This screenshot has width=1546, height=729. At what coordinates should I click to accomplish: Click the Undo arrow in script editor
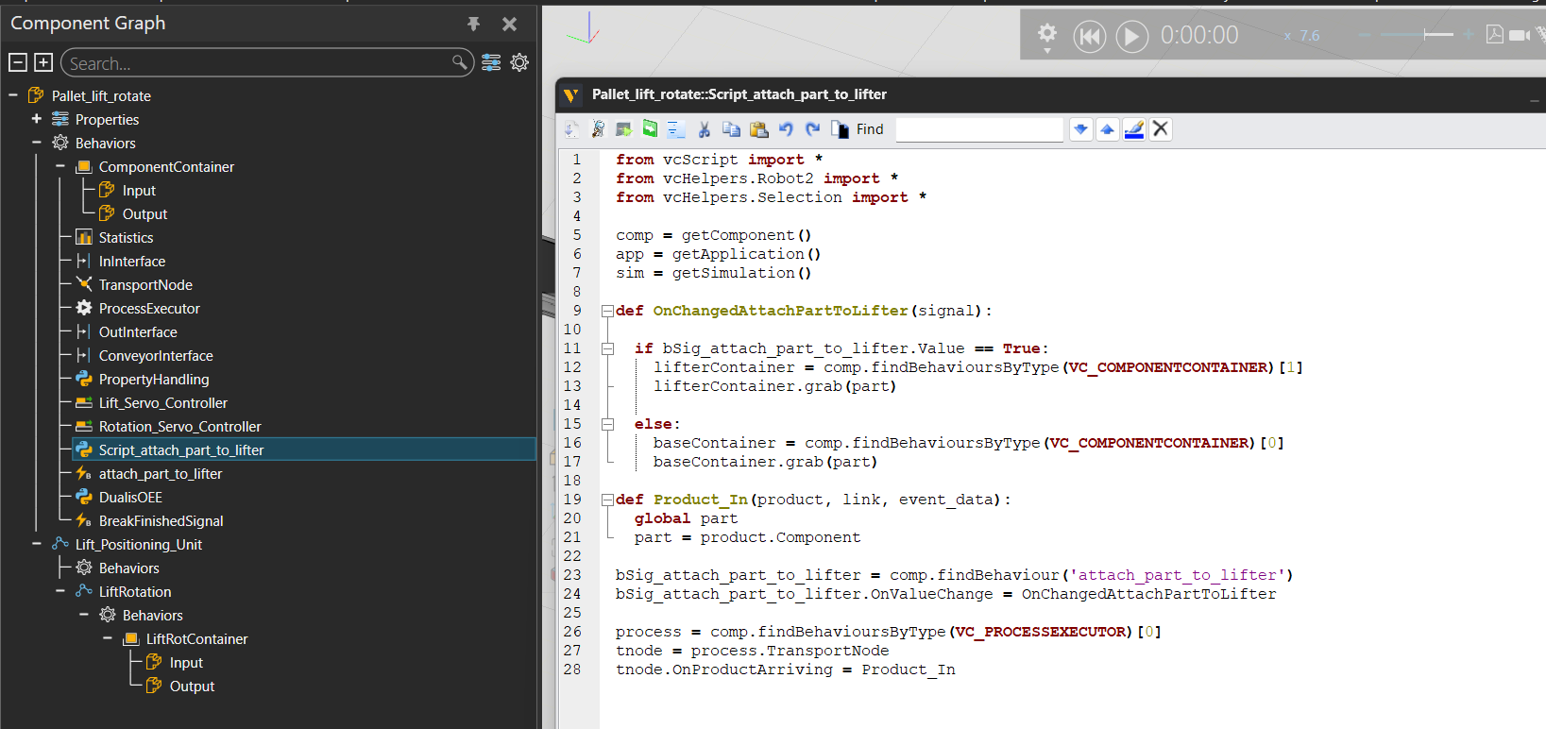click(786, 129)
